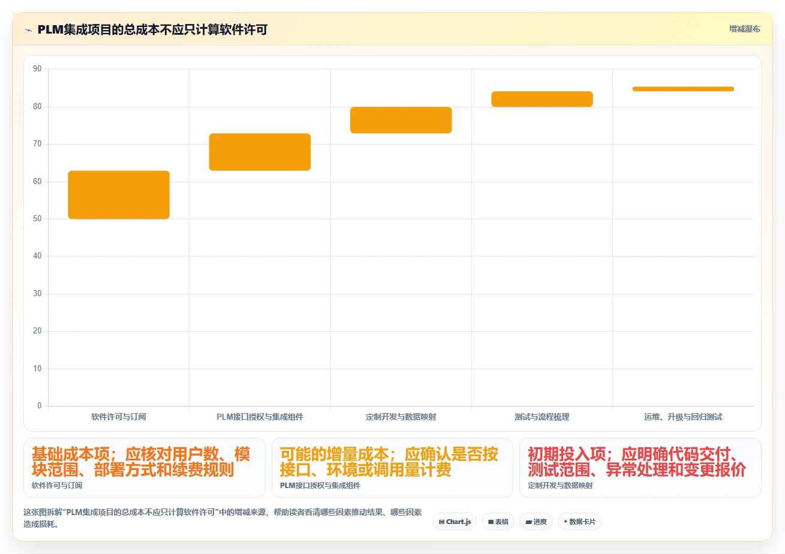Viewport: 785px width, 554px height.
Task: Select the 表格 tag chip
Action: [x=498, y=522]
